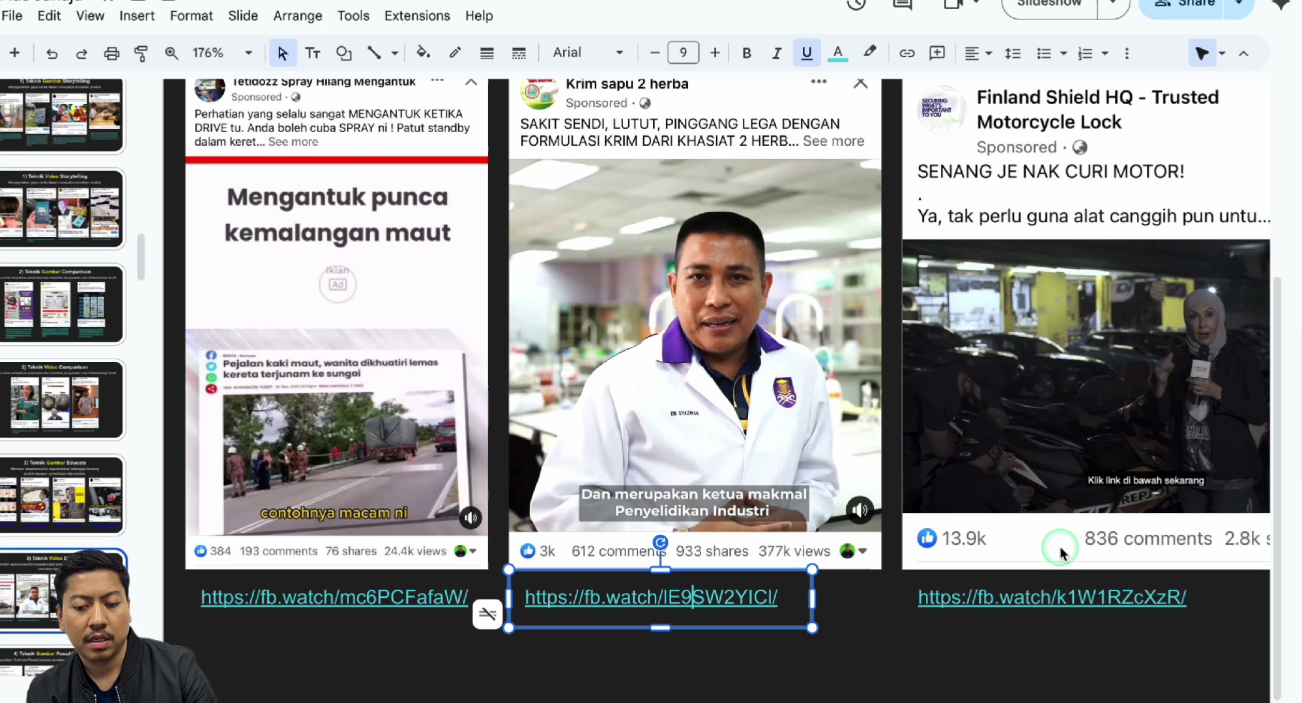The width and height of the screenshot is (1302, 703).
Task: Open the Arrange menu
Action: tap(297, 16)
